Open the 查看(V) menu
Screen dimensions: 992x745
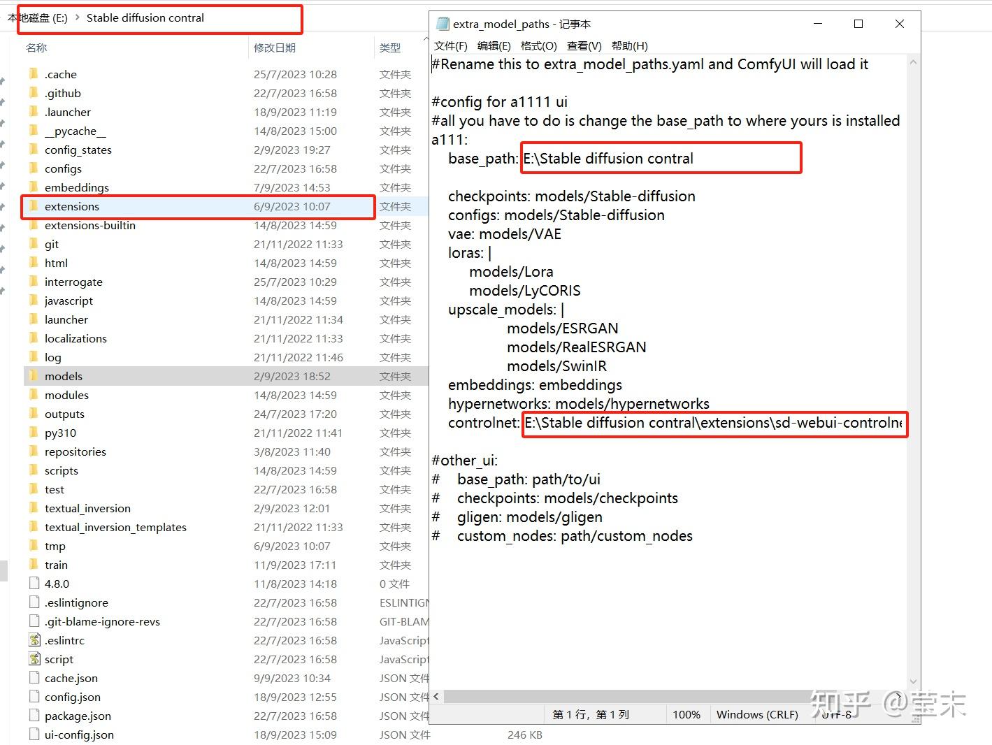[584, 46]
